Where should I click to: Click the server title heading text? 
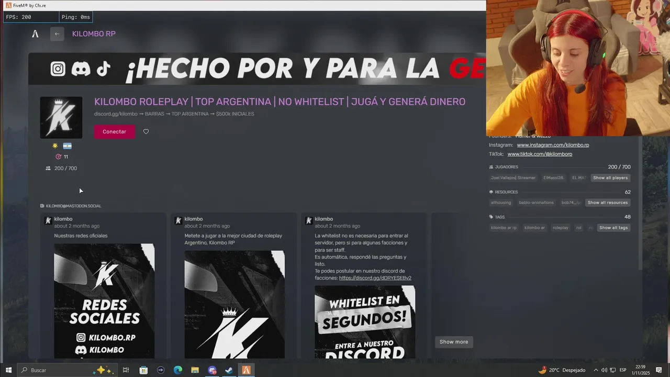click(x=280, y=102)
